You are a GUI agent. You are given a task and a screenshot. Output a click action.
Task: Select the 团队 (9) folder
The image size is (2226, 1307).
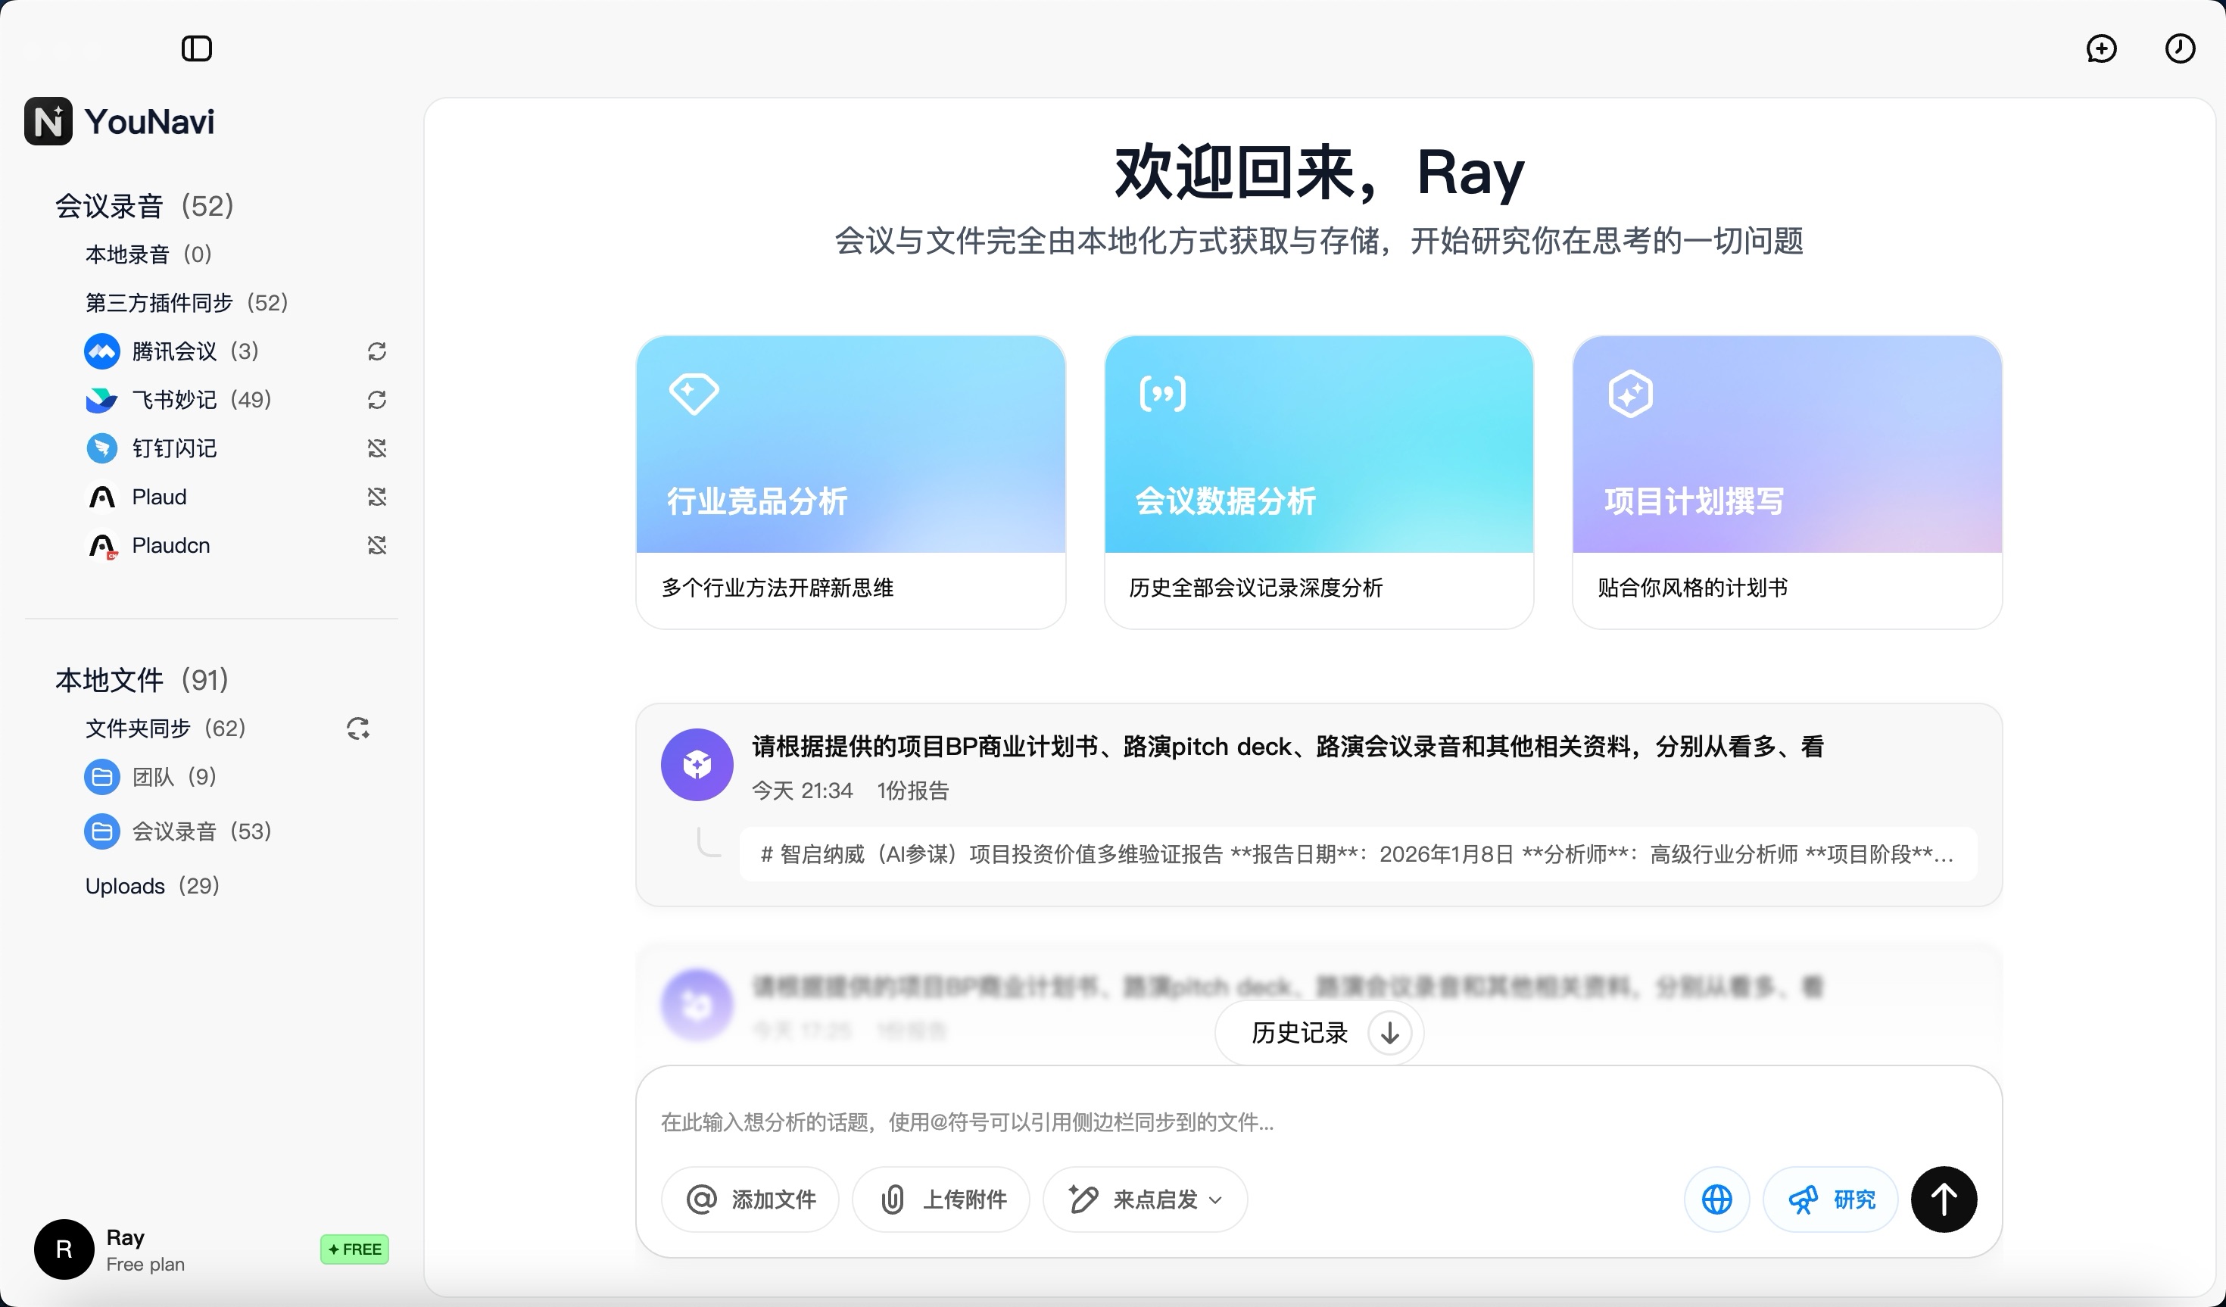173,777
